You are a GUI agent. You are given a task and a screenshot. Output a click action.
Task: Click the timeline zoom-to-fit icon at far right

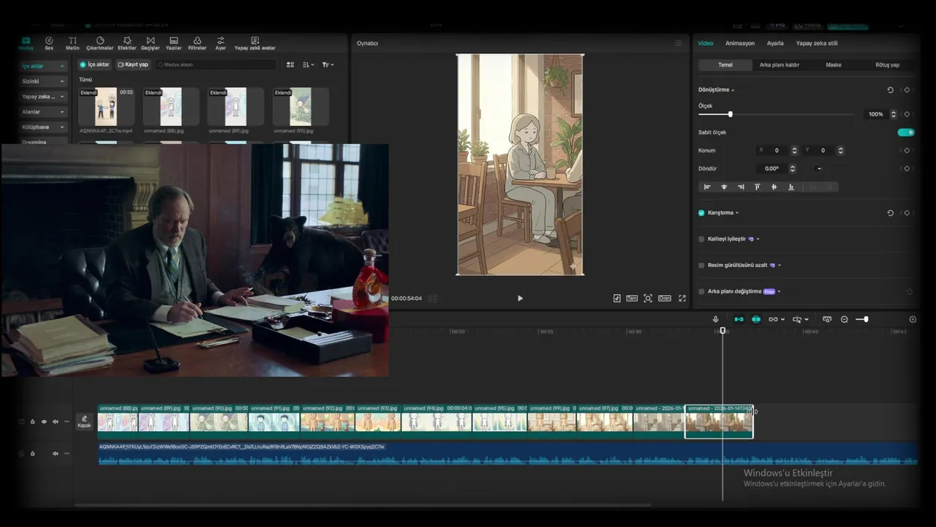tap(913, 319)
